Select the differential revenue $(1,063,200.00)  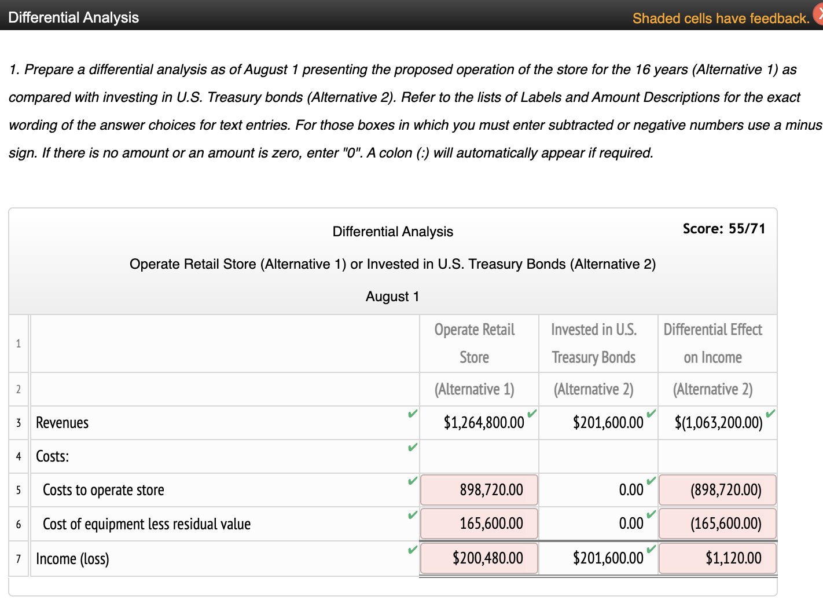[719, 423]
